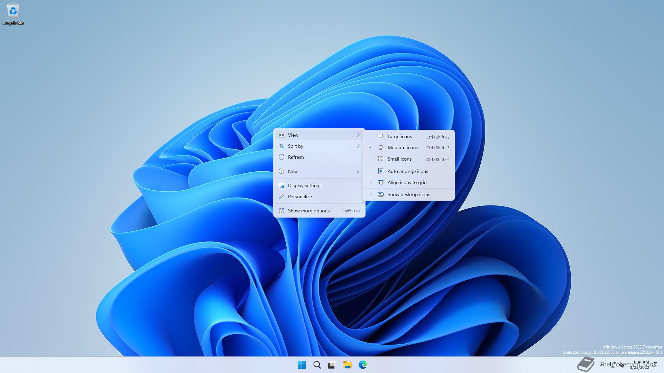Launch Microsoft Edge from taskbar
The image size is (664, 373).
362,365
